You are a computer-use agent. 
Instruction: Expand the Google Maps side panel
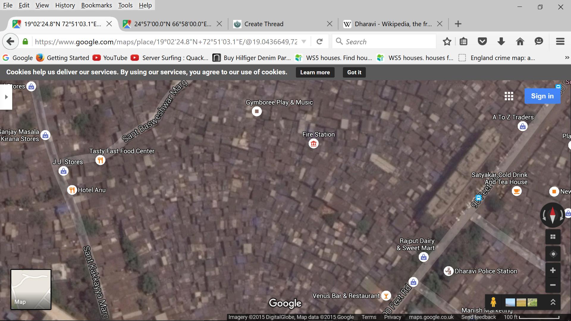pyautogui.click(x=6, y=97)
